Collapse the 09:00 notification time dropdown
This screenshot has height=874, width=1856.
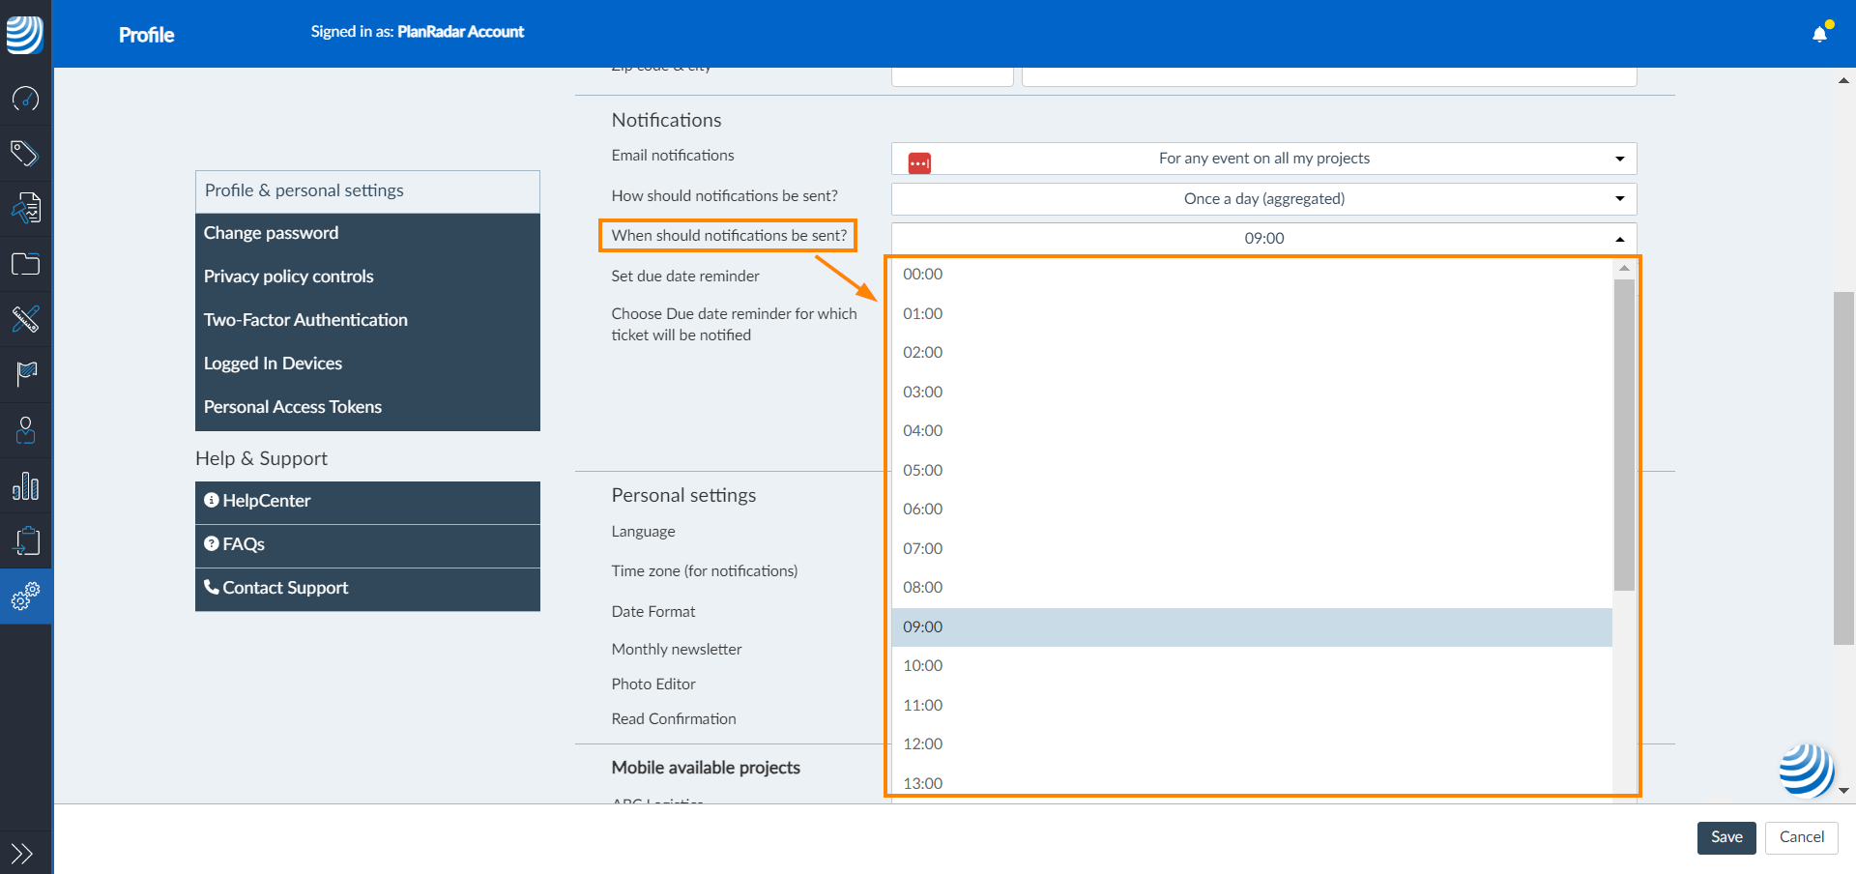click(1263, 239)
